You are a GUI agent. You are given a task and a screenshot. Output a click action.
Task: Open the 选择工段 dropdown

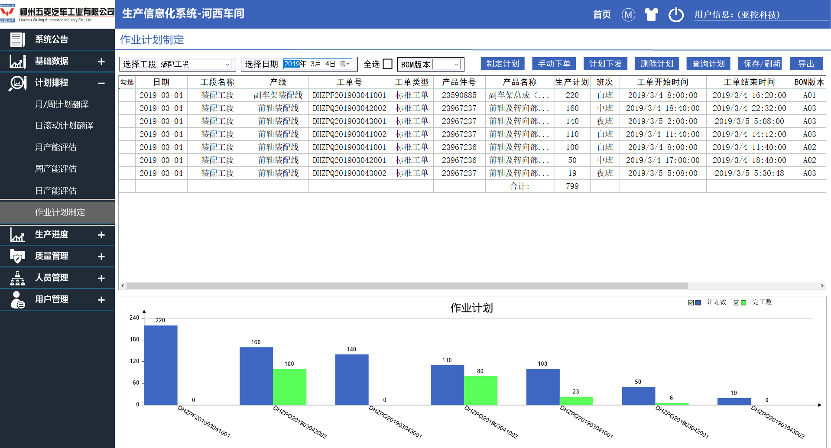click(x=196, y=64)
